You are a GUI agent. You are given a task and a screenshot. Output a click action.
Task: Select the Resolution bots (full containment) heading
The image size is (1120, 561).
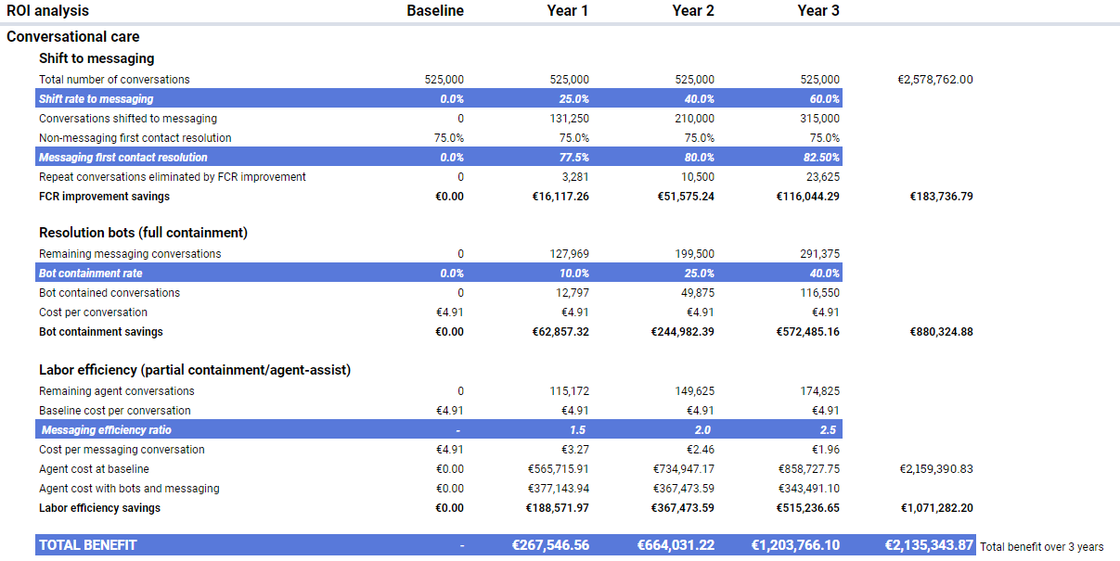click(143, 233)
